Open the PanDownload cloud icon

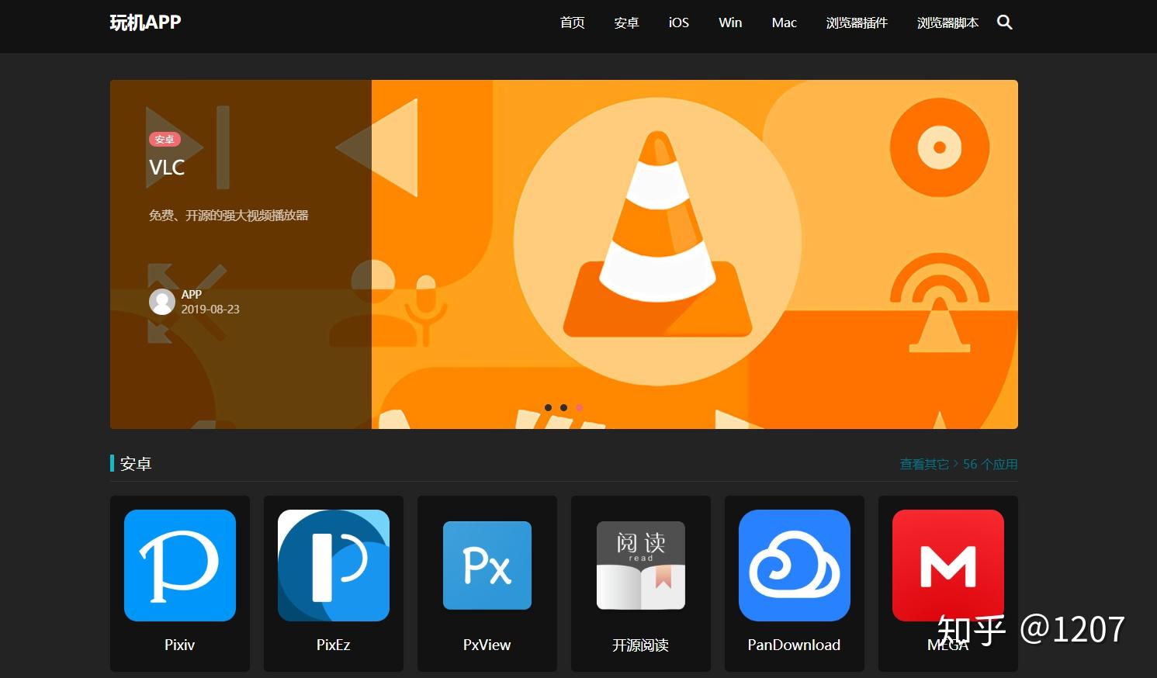[795, 566]
